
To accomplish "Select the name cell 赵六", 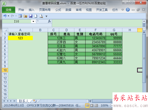I will point(67,50).
